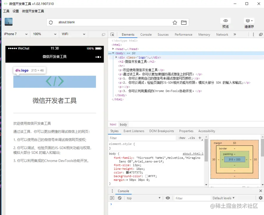This screenshot has height=215, width=264.
Task: Click the html breadcrumb
Action: tap(113, 124)
